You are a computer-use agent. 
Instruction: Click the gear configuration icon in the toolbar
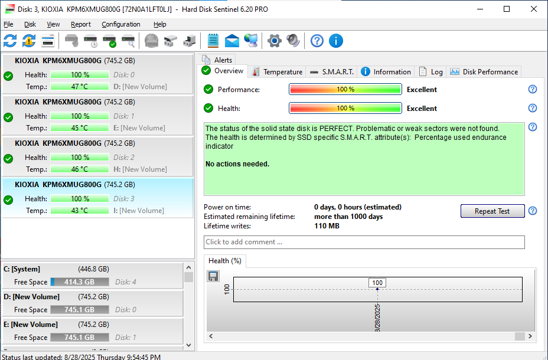(x=274, y=41)
